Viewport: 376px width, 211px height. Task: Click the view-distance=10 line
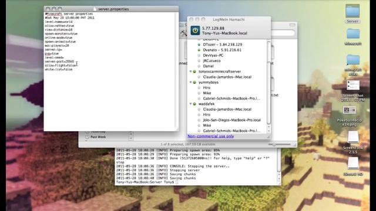tap(59, 30)
